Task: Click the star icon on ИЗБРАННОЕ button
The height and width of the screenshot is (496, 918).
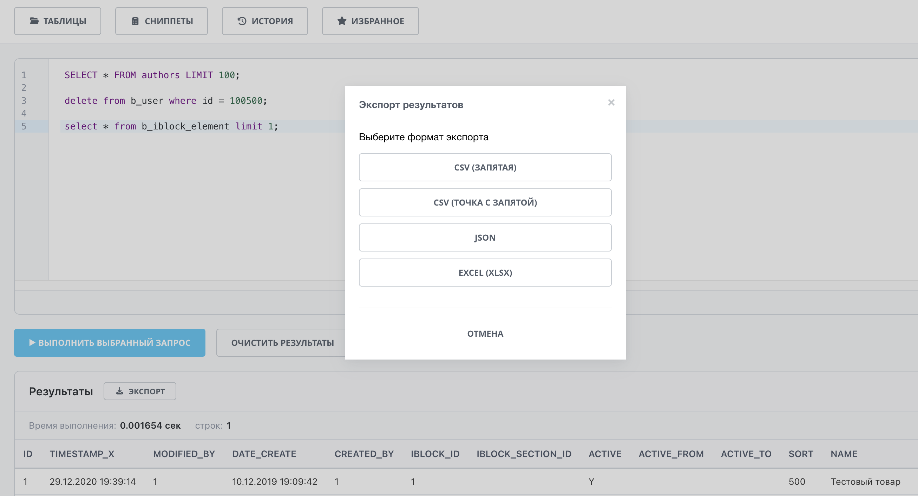Action: pos(341,21)
